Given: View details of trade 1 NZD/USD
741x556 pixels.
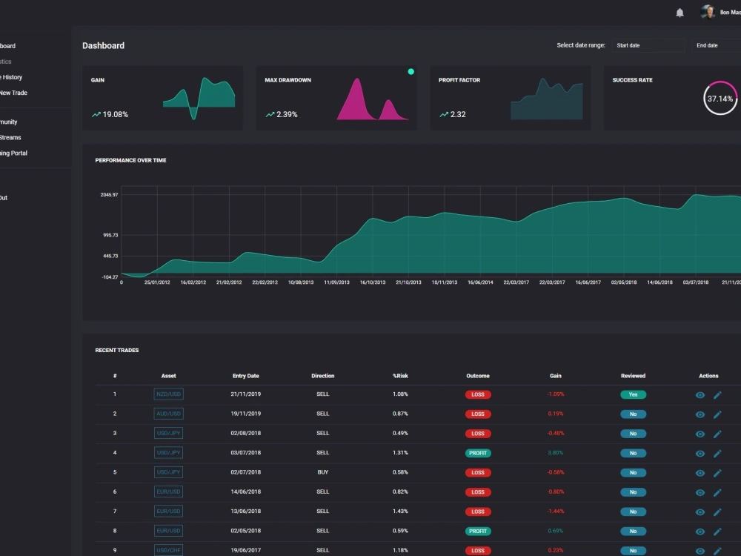Looking at the screenshot, I should tap(700, 395).
